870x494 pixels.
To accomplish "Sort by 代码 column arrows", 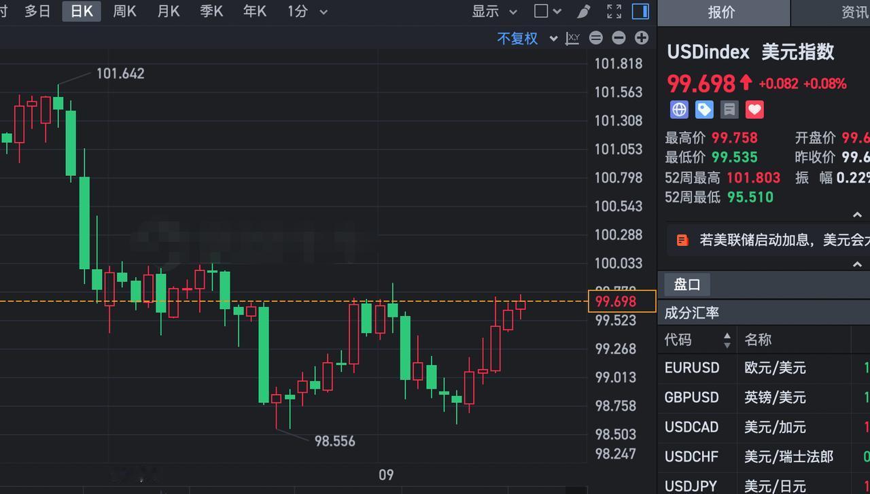I will (x=727, y=340).
